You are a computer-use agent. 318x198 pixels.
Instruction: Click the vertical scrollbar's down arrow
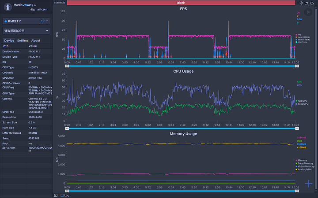click(x=316, y=191)
